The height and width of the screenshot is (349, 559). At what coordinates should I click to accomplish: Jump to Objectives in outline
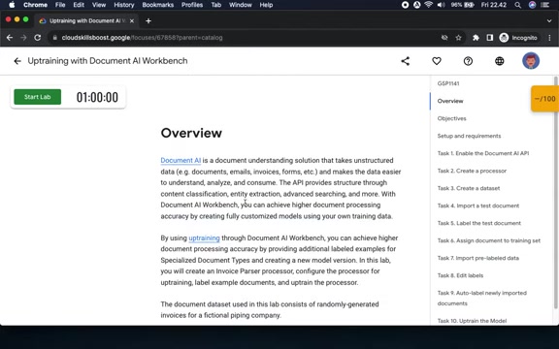[x=451, y=118]
